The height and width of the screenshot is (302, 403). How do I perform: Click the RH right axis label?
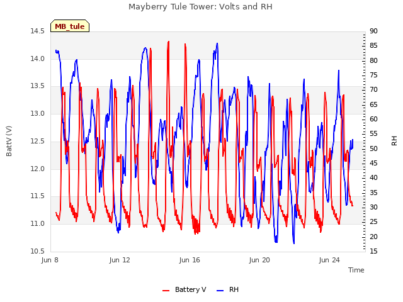(394, 141)
